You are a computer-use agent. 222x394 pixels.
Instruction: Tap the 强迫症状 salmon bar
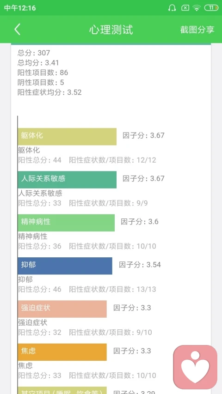[62, 309]
